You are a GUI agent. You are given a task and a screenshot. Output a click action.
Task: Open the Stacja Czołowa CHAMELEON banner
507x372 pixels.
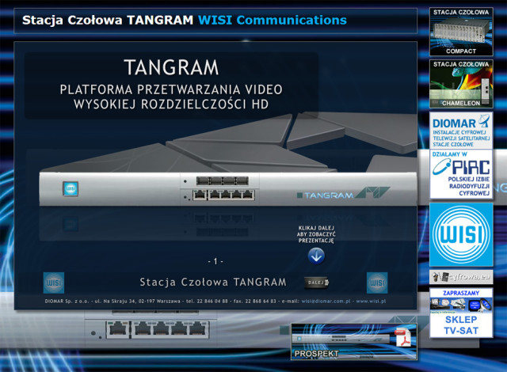point(461,84)
